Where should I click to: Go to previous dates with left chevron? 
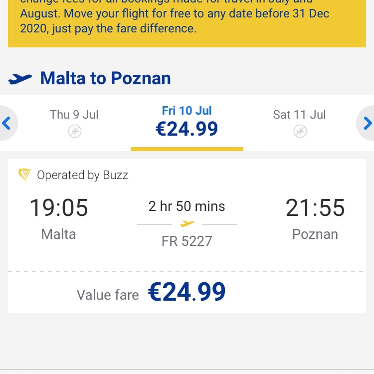coord(7,123)
